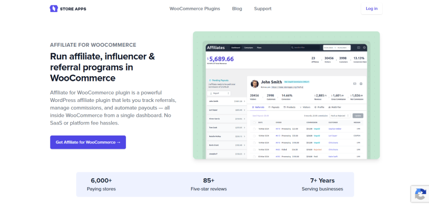The image size is (429, 205).
Task: Select the Dashboard tab in Affiliates header
Action: point(236,47)
